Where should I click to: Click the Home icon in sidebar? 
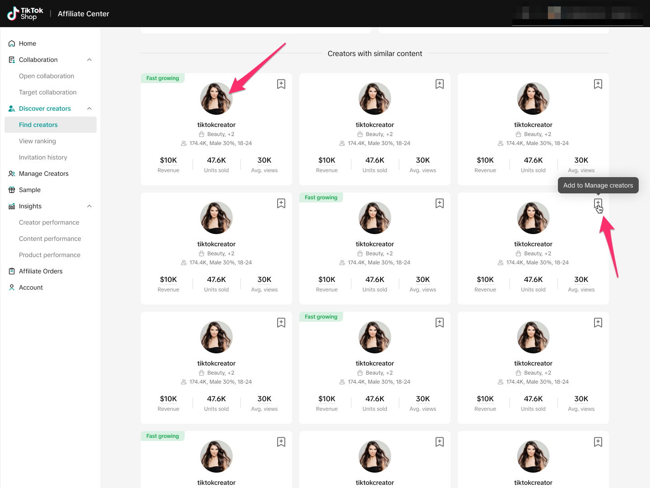coord(12,43)
